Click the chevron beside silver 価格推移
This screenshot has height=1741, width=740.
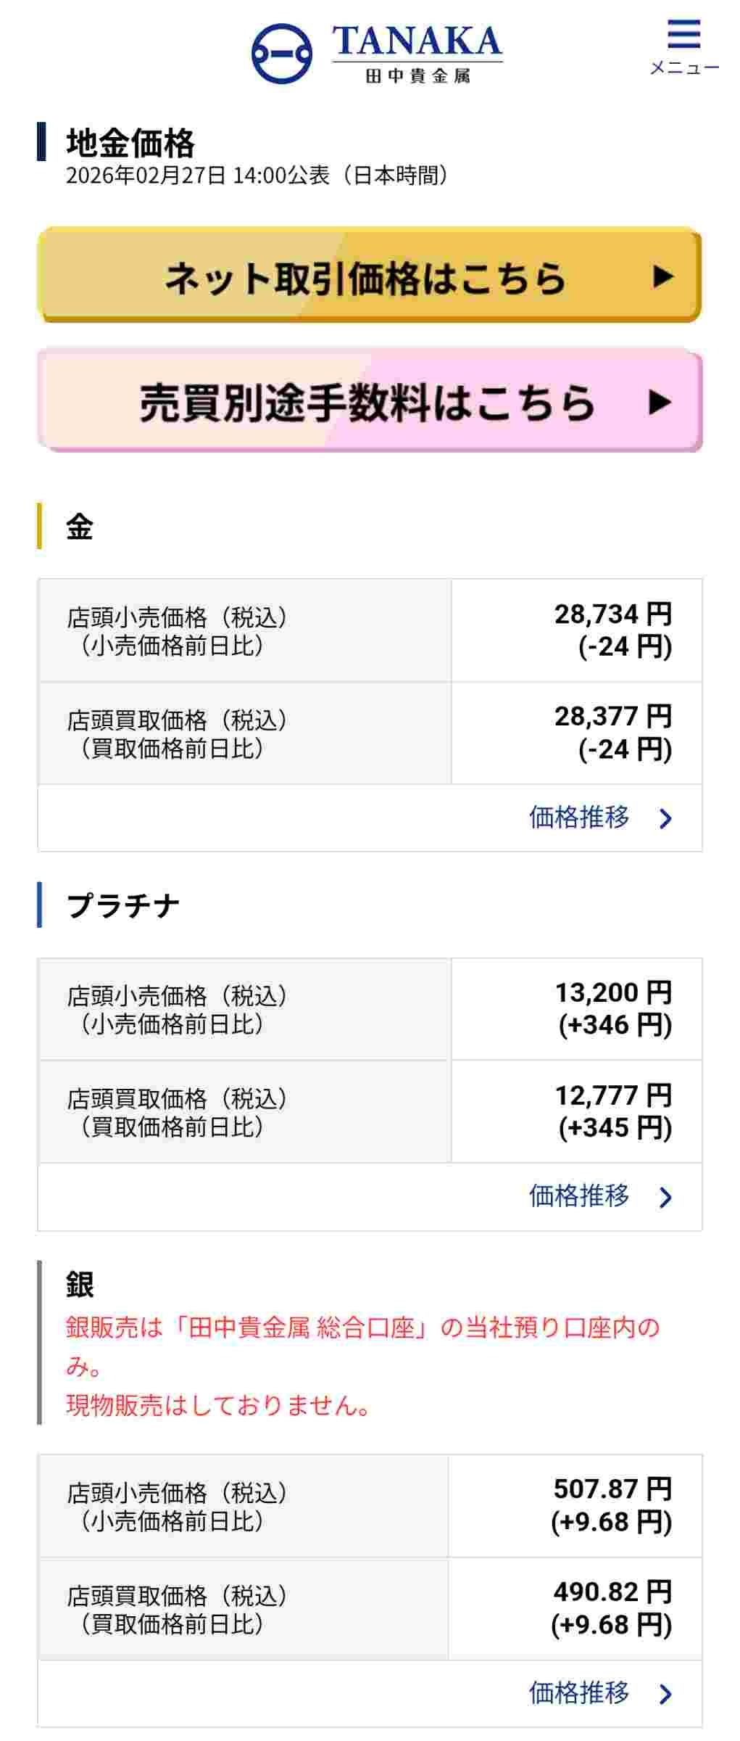(666, 1694)
